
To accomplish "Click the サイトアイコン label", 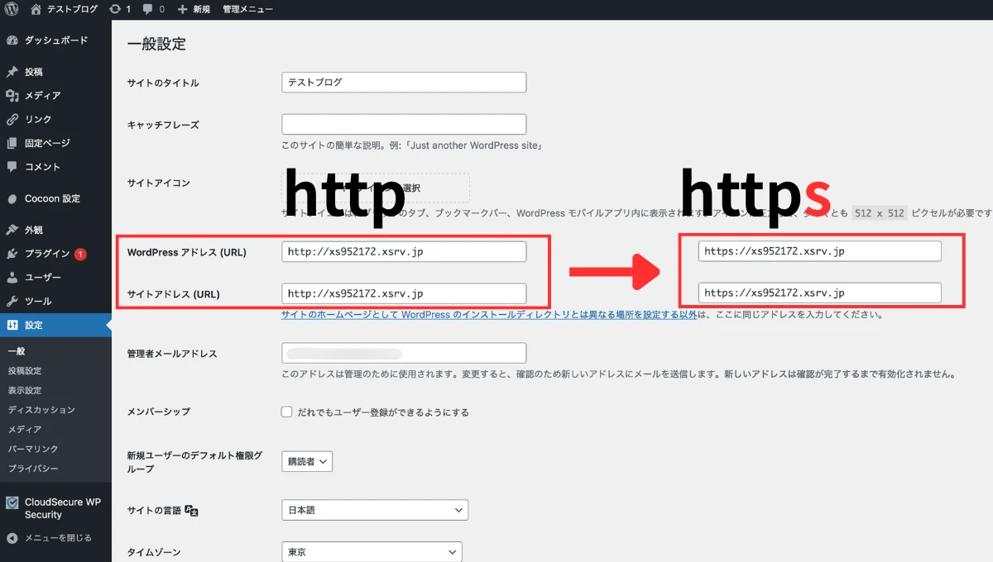I will coord(159,183).
